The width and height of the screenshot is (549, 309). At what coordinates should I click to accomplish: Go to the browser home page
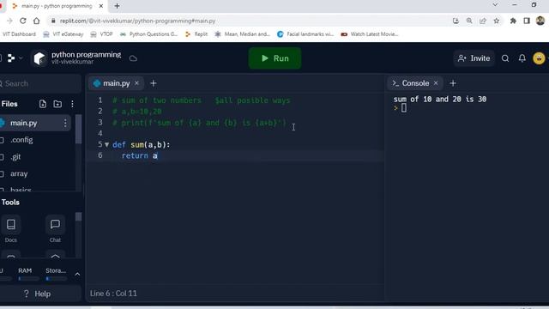point(36,21)
